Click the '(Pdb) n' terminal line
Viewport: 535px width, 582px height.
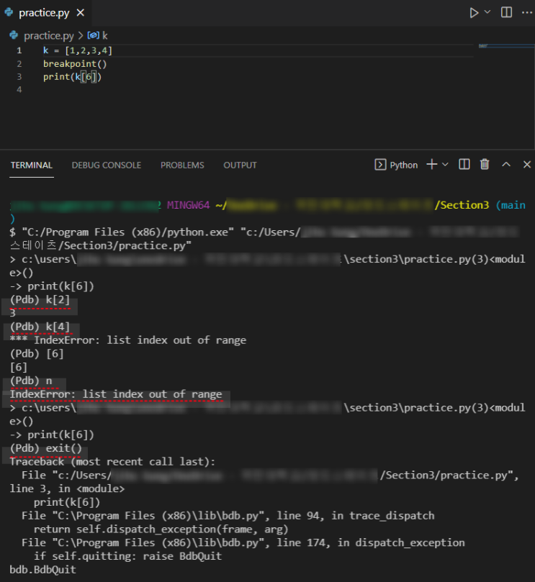tap(31, 381)
